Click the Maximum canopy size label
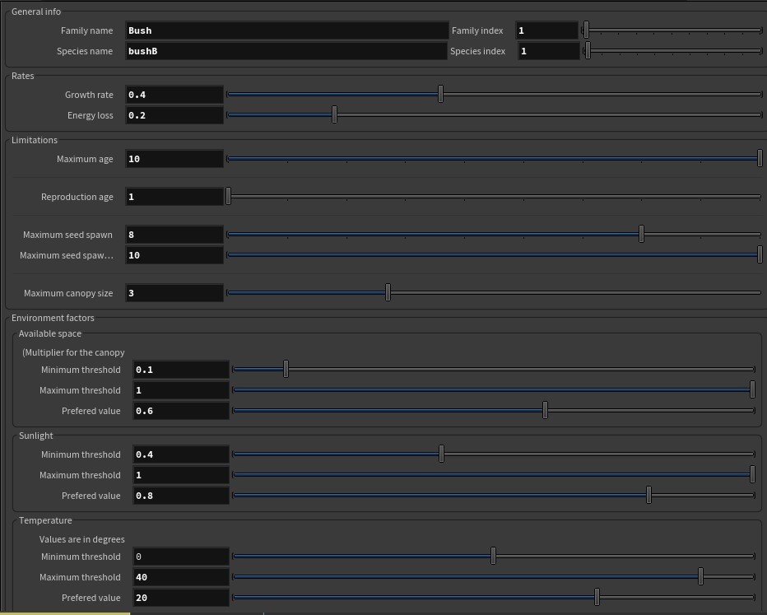This screenshot has height=615, width=767. (68, 293)
